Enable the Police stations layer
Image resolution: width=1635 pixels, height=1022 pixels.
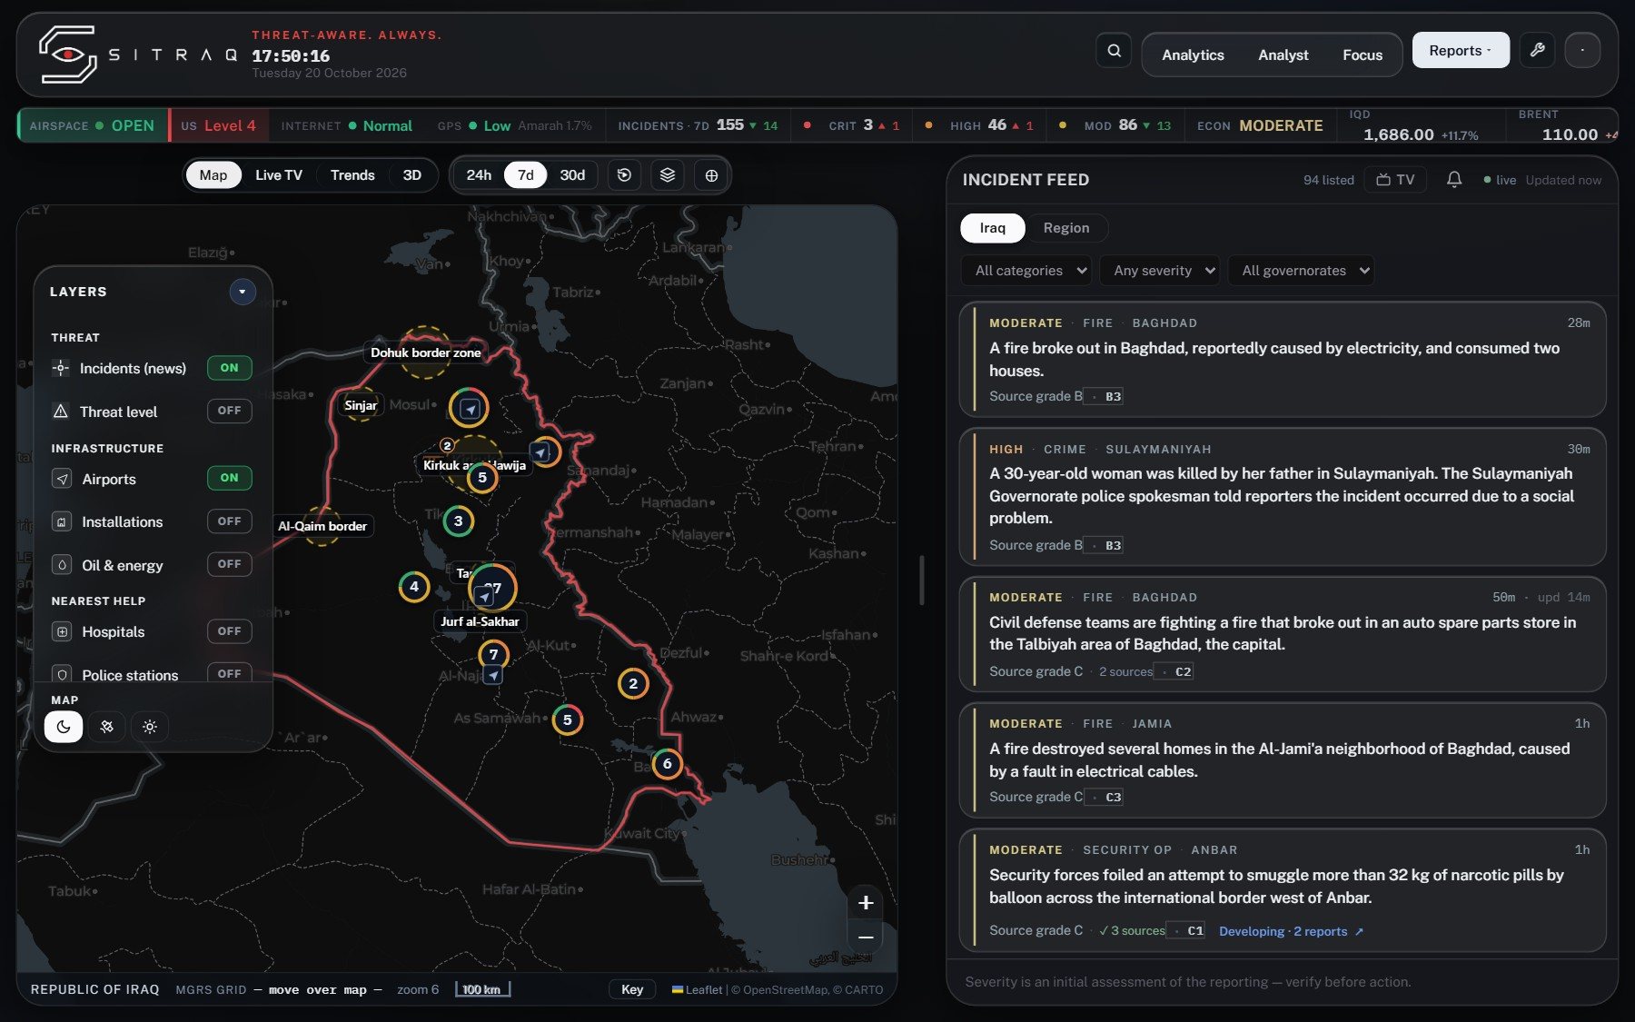click(229, 673)
